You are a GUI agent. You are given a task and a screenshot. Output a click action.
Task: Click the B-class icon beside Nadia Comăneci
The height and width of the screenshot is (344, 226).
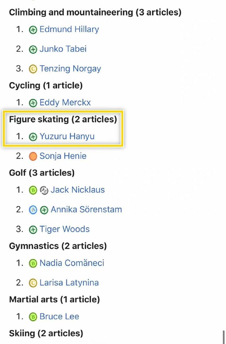[x=33, y=263]
